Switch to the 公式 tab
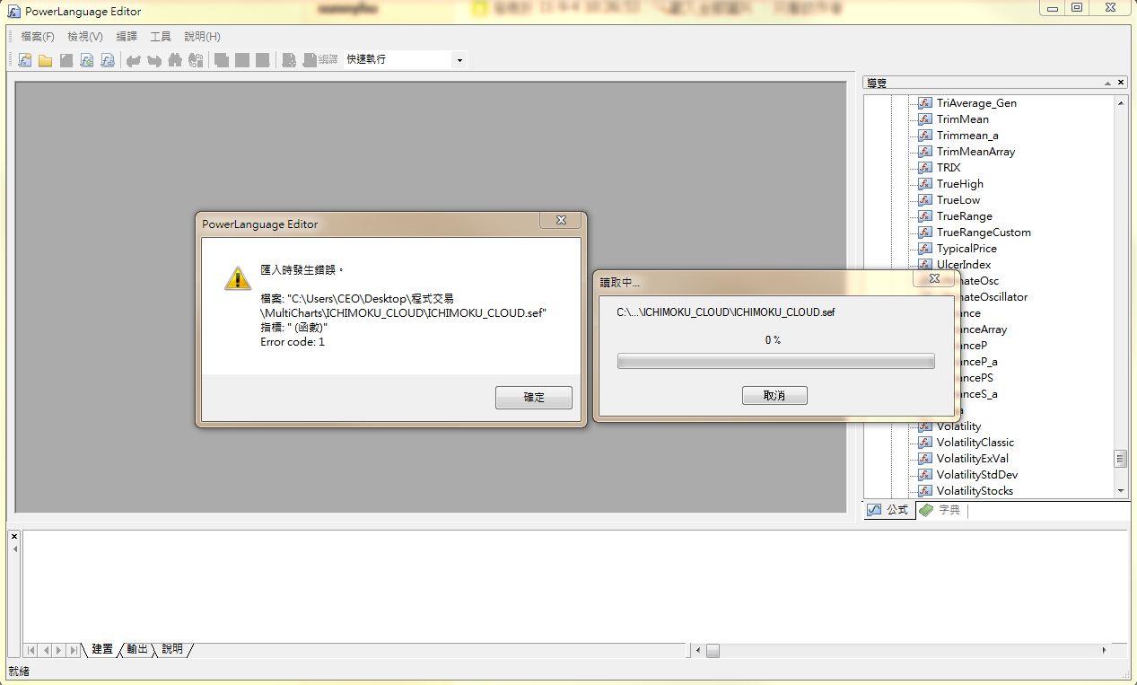The height and width of the screenshot is (685, 1137). (888, 510)
